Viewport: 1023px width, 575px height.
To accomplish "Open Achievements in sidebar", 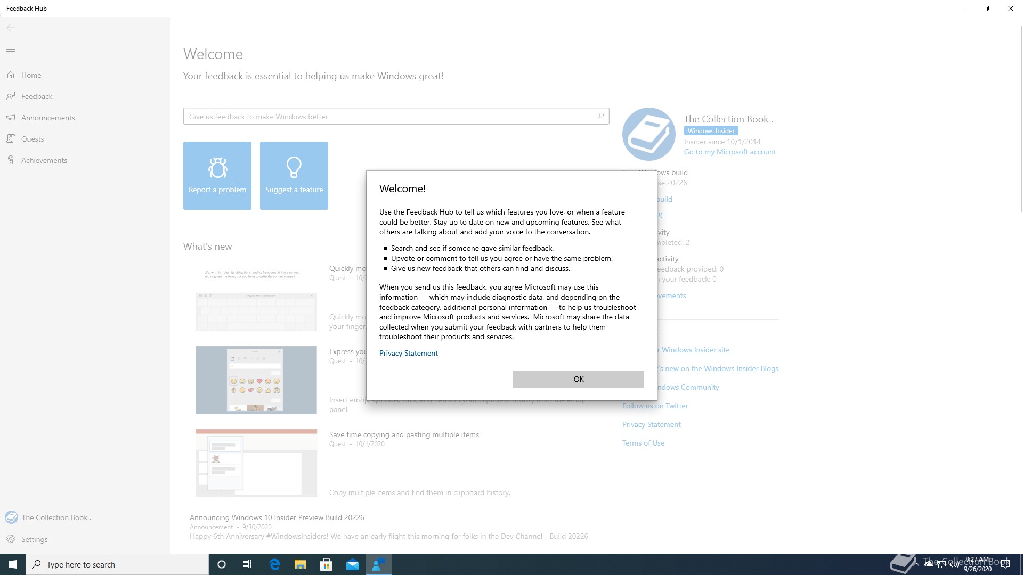I will (x=85, y=160).
